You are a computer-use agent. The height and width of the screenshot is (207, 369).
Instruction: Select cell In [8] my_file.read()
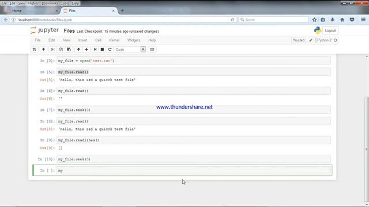[194, 121]
